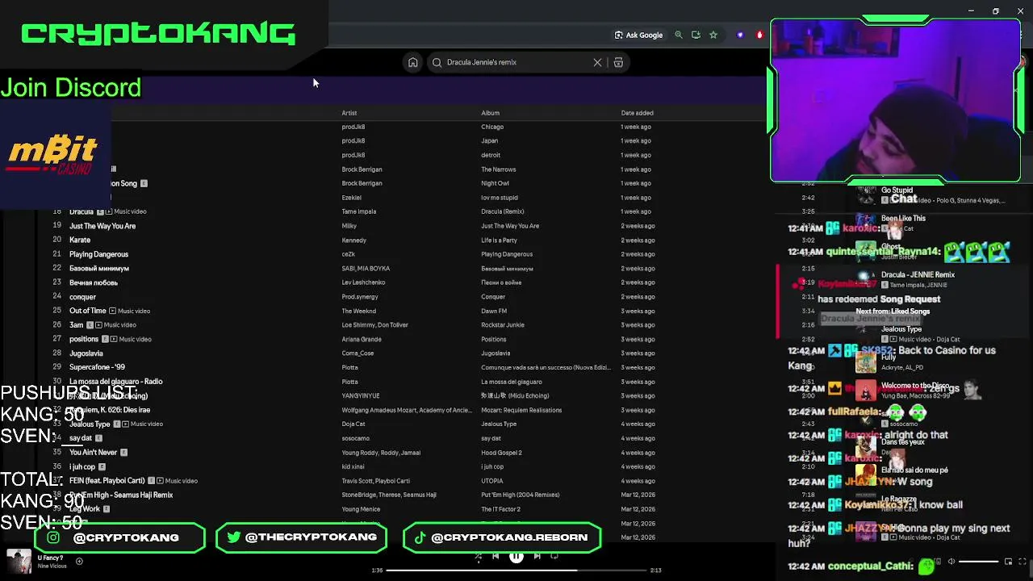Skip to the next track
1033x581 pixels.
tap(537, 556)
